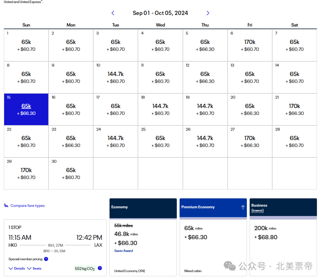
Task: Select September 21 at 170k
Action: 295,109
